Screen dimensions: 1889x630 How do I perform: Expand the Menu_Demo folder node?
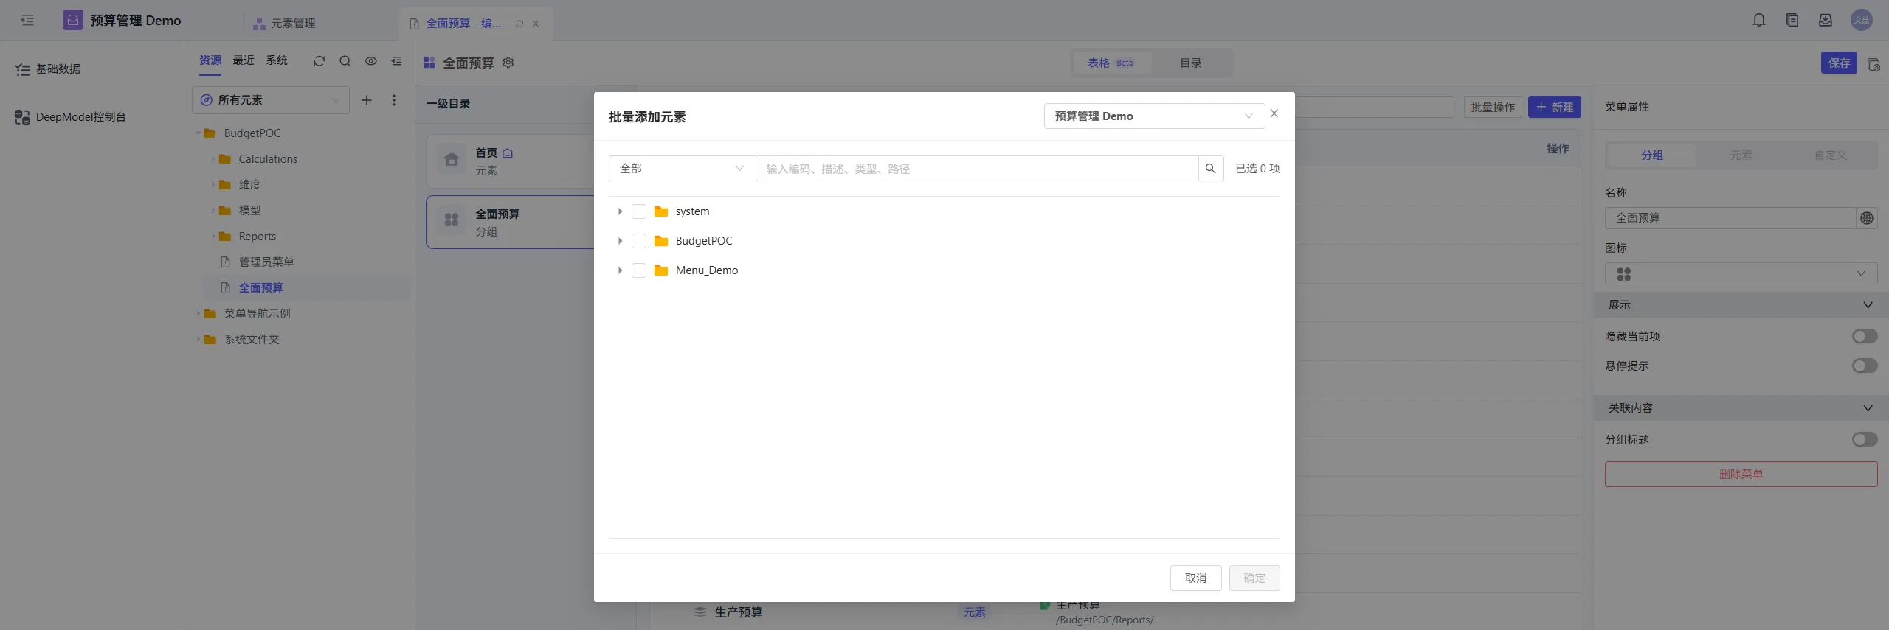pyautogui.click(x=620, y=270)
